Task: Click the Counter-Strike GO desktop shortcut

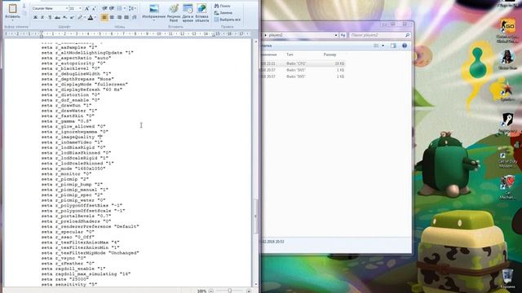Action: pyautogui.click(x=507, y=31)
